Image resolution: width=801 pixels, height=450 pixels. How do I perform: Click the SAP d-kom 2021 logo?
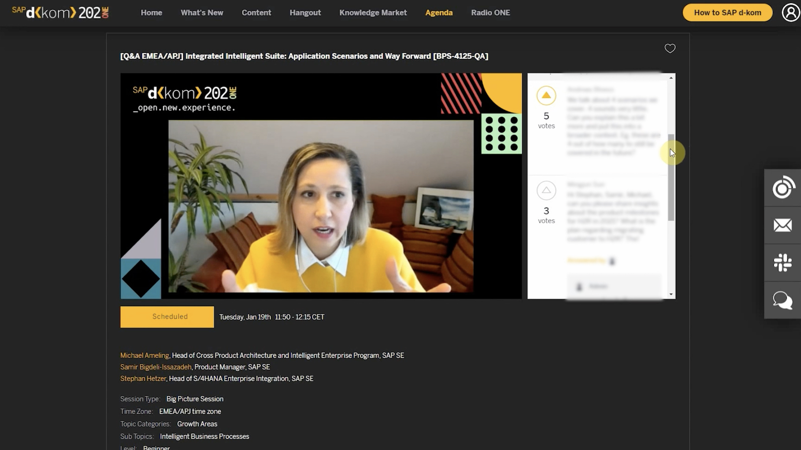(x=61, y=13)
